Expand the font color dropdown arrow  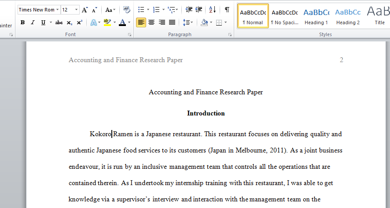pyautogui.click(x=129, y=22)
